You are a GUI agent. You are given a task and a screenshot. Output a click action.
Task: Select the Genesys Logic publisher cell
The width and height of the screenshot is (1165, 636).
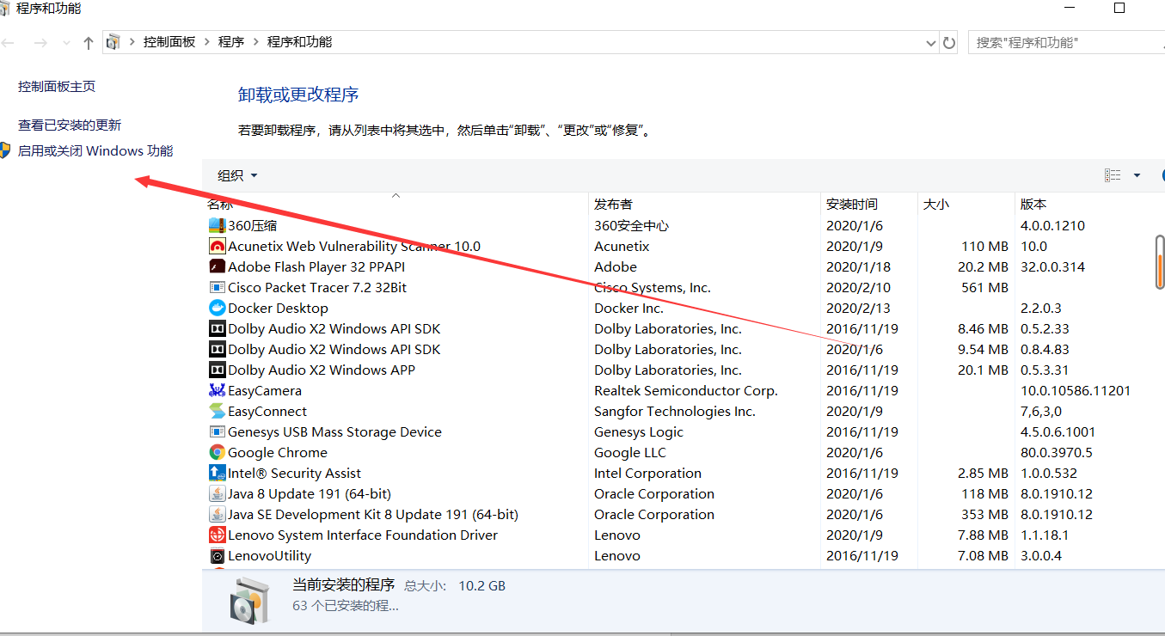pyautogui.click(x=639, y=431)
